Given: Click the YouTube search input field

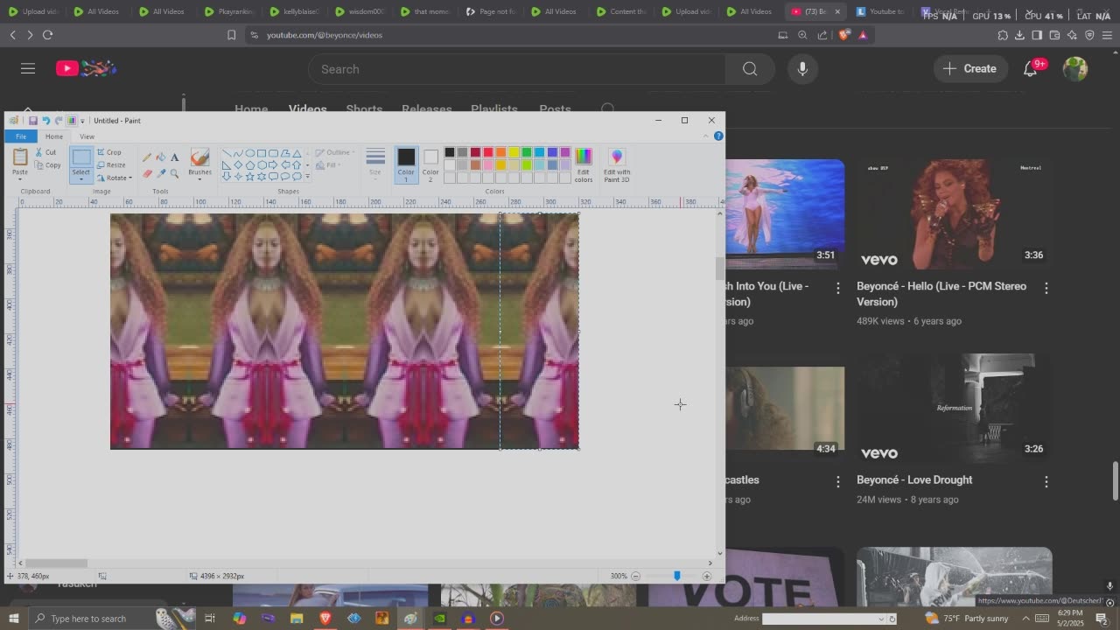Looking at the screenshot, I should coord(516,69).
